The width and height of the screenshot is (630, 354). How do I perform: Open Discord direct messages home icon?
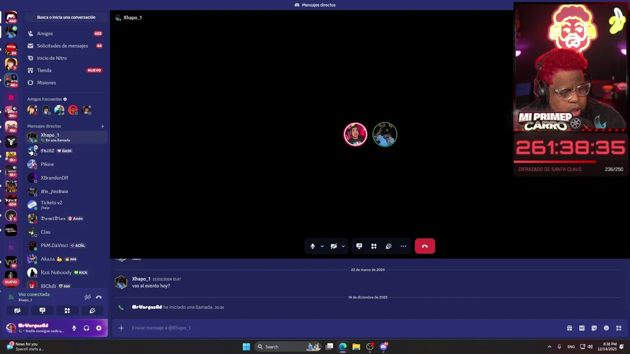pos(11,17)
